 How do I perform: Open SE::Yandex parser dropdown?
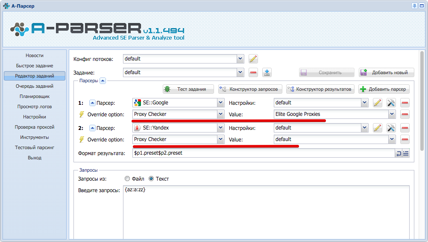point(220,128)
